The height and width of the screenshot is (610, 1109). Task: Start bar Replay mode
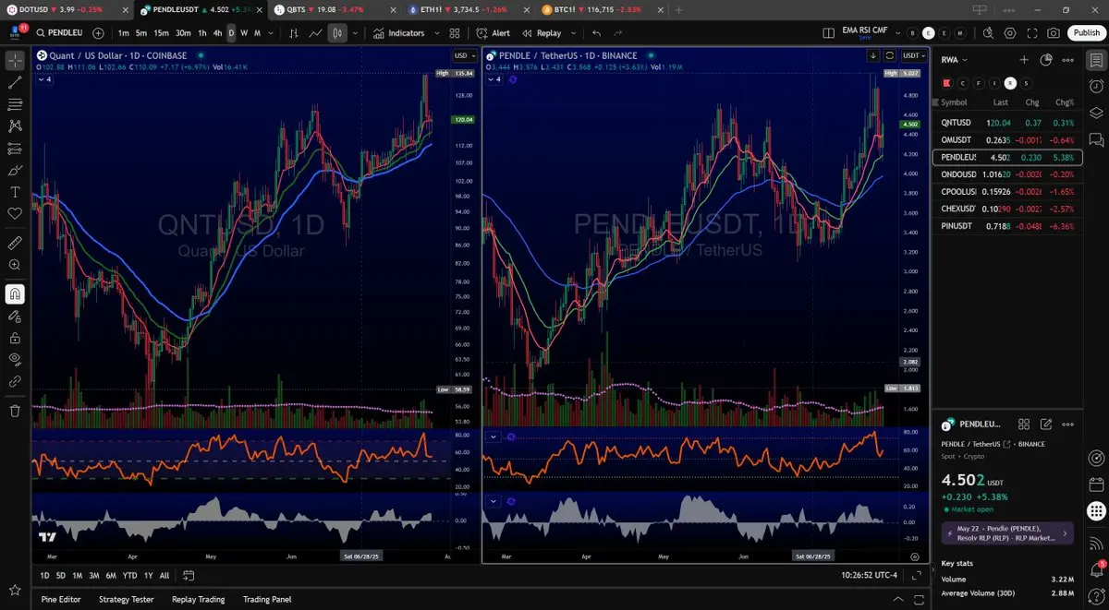click(x=542, y=33)
